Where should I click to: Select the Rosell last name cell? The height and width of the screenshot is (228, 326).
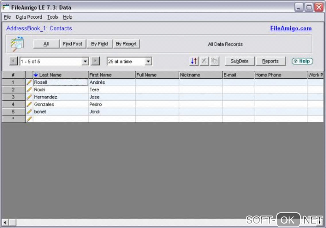pos(60,83)
